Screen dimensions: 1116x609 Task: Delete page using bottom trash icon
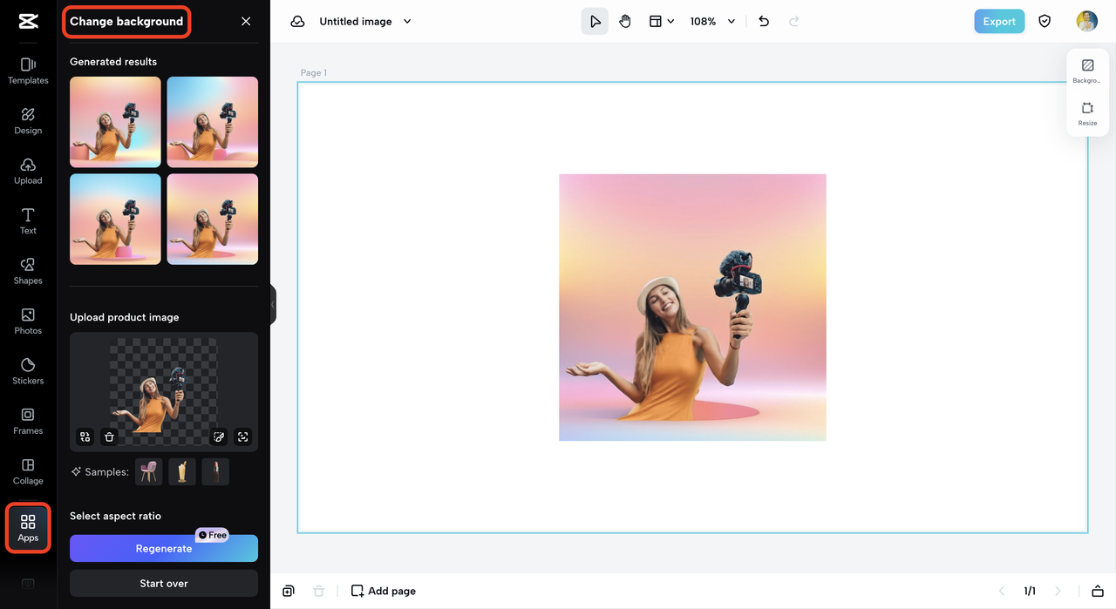319,591
